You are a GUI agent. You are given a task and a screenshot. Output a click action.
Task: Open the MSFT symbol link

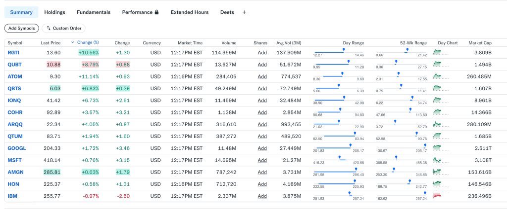click(14, 160)
